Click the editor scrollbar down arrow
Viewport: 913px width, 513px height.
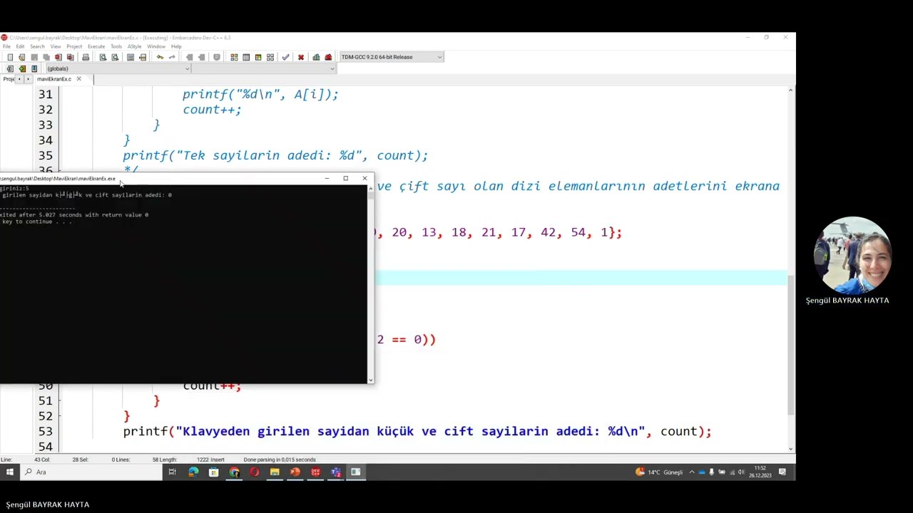(791, 448)
